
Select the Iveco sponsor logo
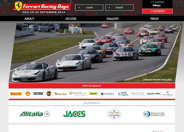[x=138, y=94]
